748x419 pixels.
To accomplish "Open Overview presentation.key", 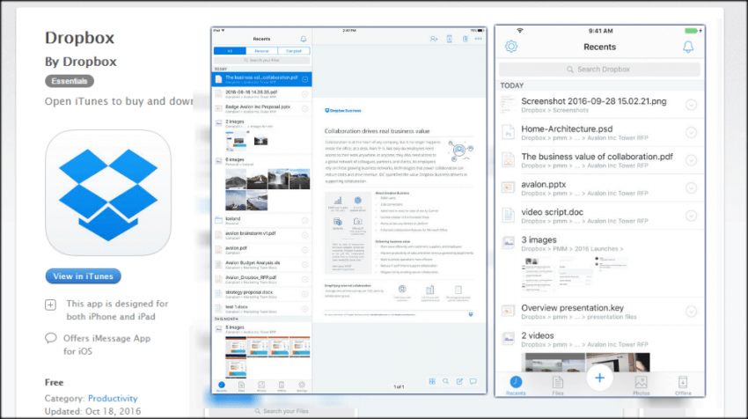I will coord(600,312).
